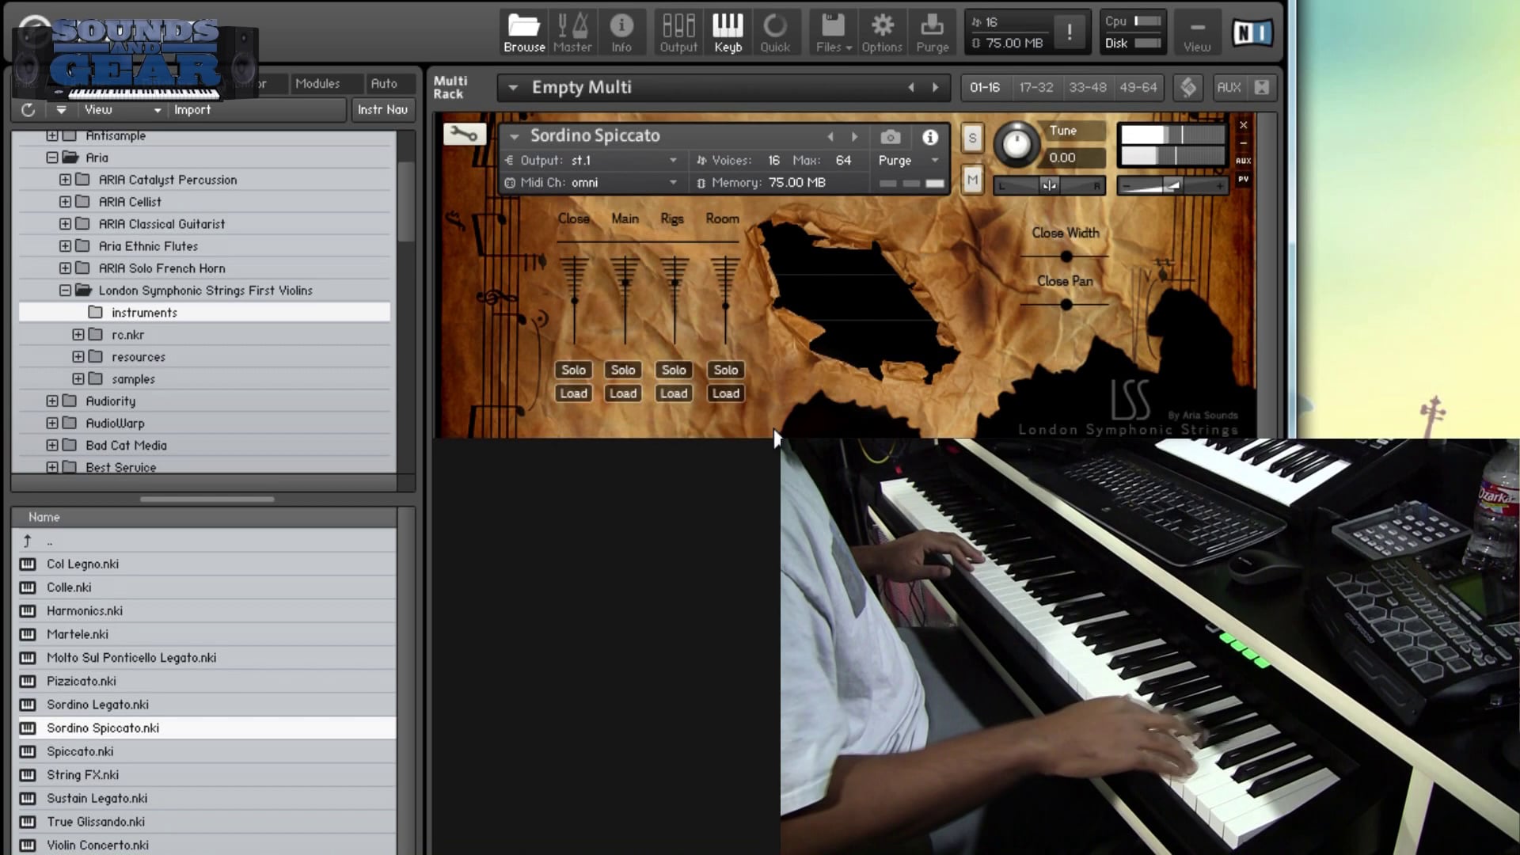
Task: Load the Rigs microphone samples
Action: [x=674, y=393]
